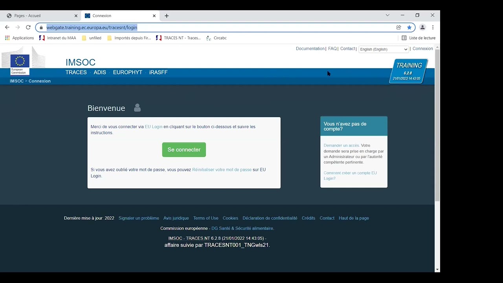This screenshot has height=283, width=503.
Task: Click the Avis juridique footer link
Action: pos(176,218)
